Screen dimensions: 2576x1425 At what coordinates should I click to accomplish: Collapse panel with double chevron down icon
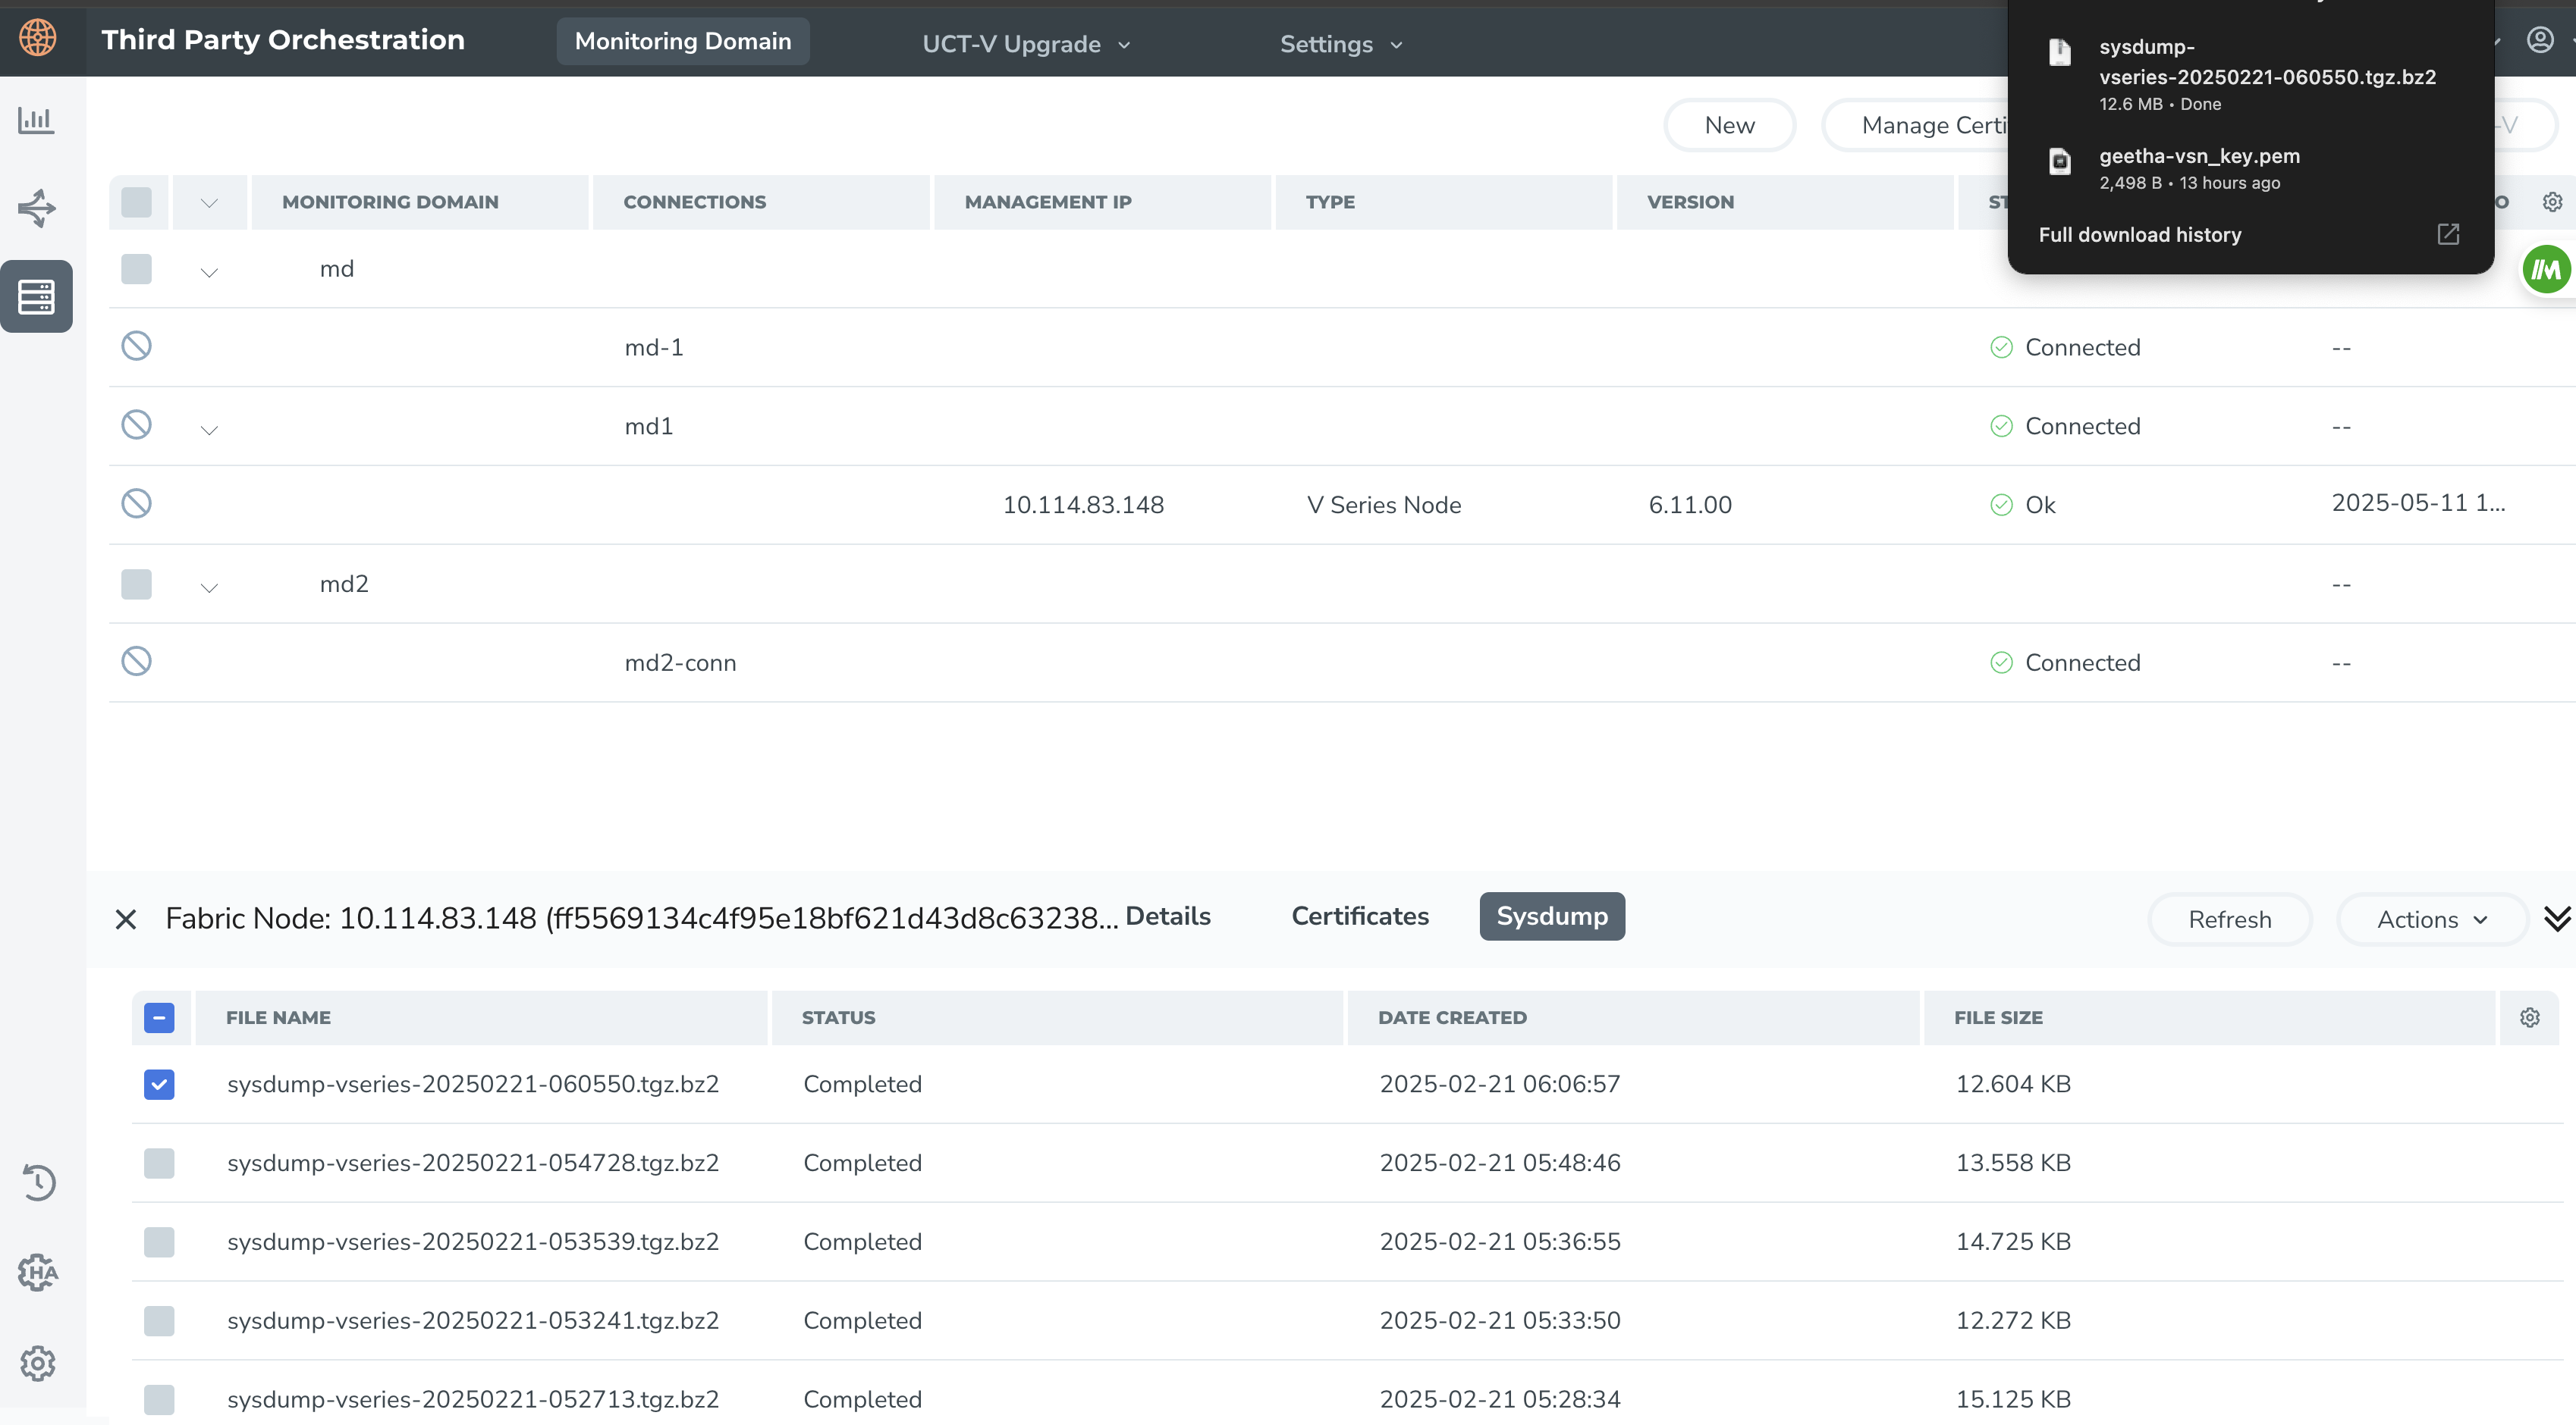click(x=2556, y=919)
